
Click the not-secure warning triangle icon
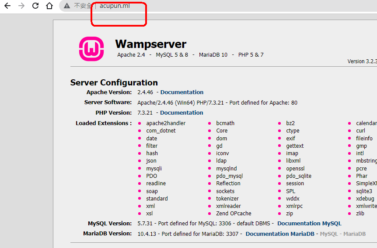click(66, 6)
